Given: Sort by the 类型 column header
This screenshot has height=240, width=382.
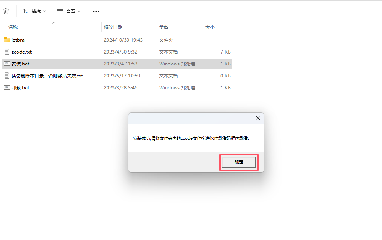Looking at the screenshot, I should point(164,27).
